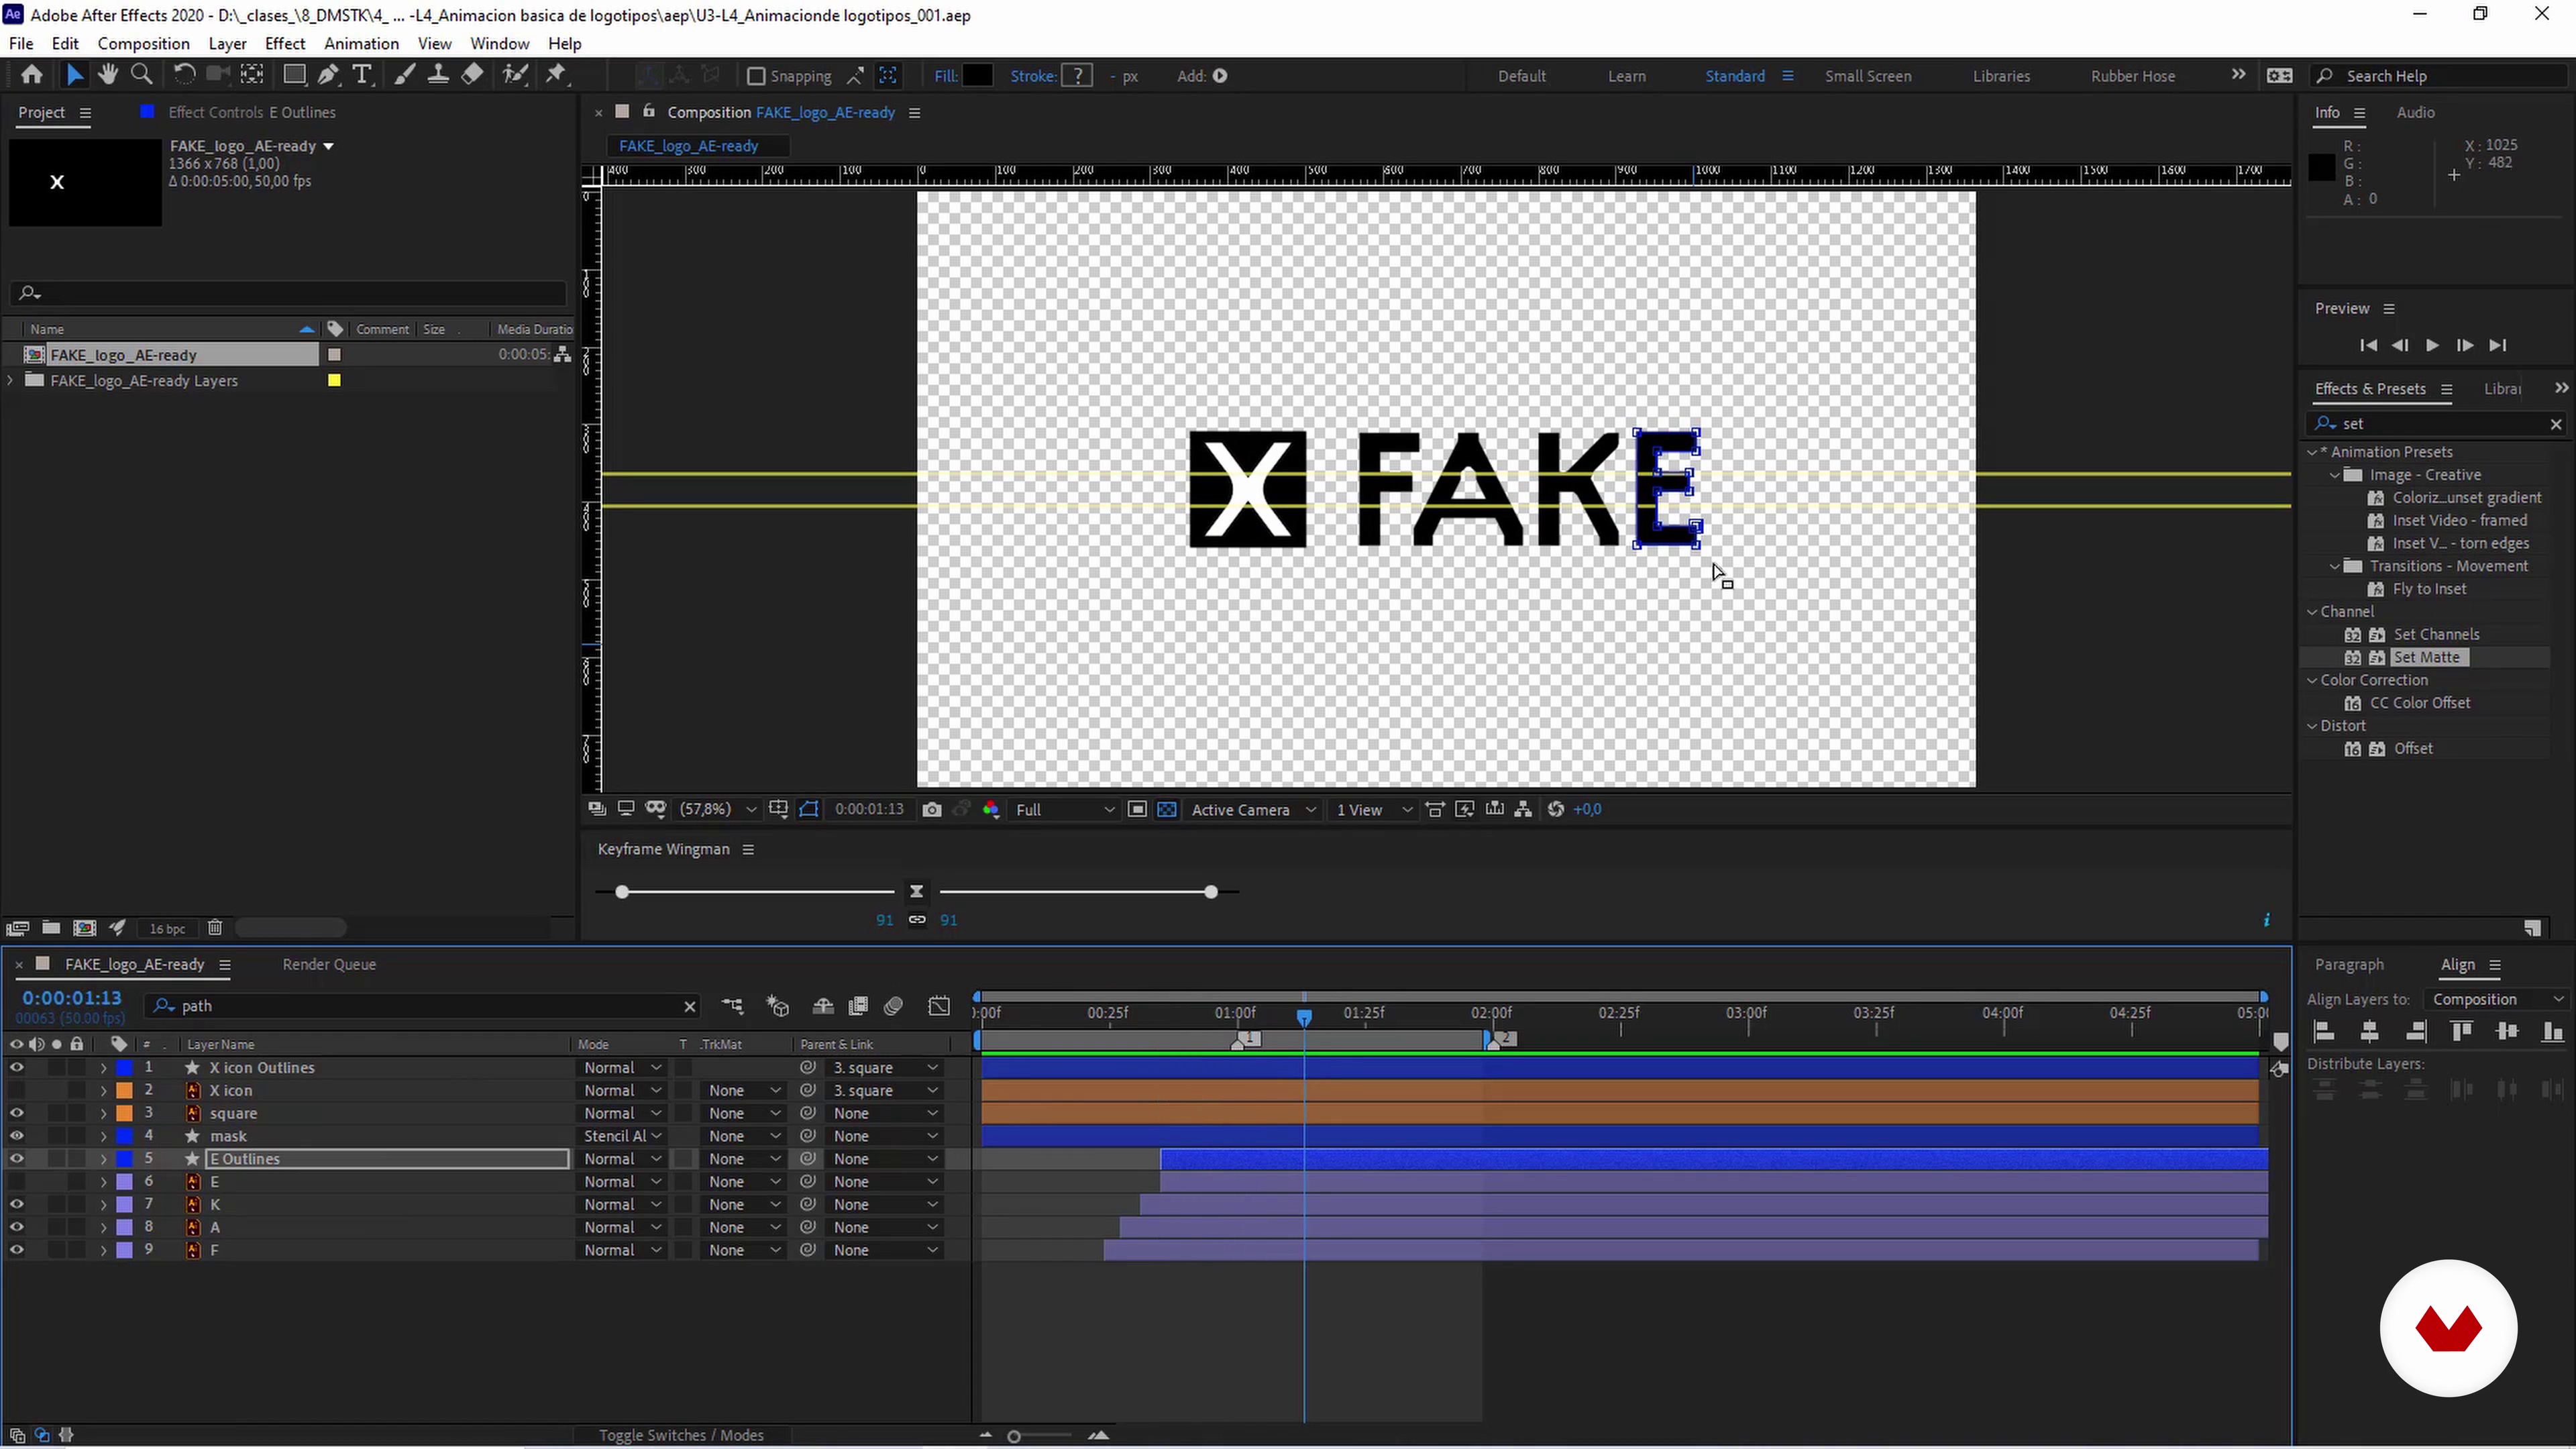Viewport: 2576px width, 1449px height.
Task: Open show channel color management icon
Action: 991,809
